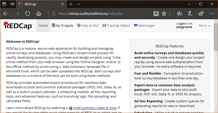Show tab previews via the chevron
The width and height of the screenshot is (218, 113).
(x=79, y=4)
